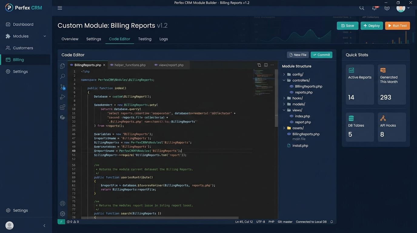Viewport: 417px width, 233px height.
Task: Open Manage gear in editor activity bar
Action: pyautogui.click(x=62, y=214)
